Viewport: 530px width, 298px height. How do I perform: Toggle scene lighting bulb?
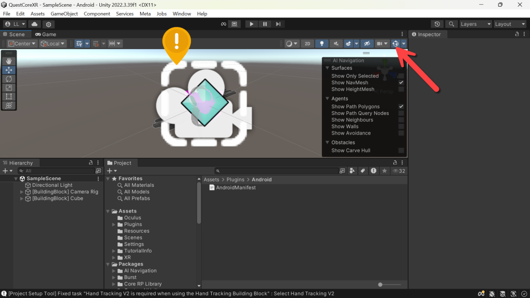coord(321,43)
